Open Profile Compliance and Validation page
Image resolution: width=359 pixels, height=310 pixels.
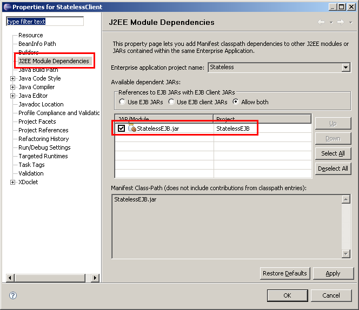coord(59,113)
